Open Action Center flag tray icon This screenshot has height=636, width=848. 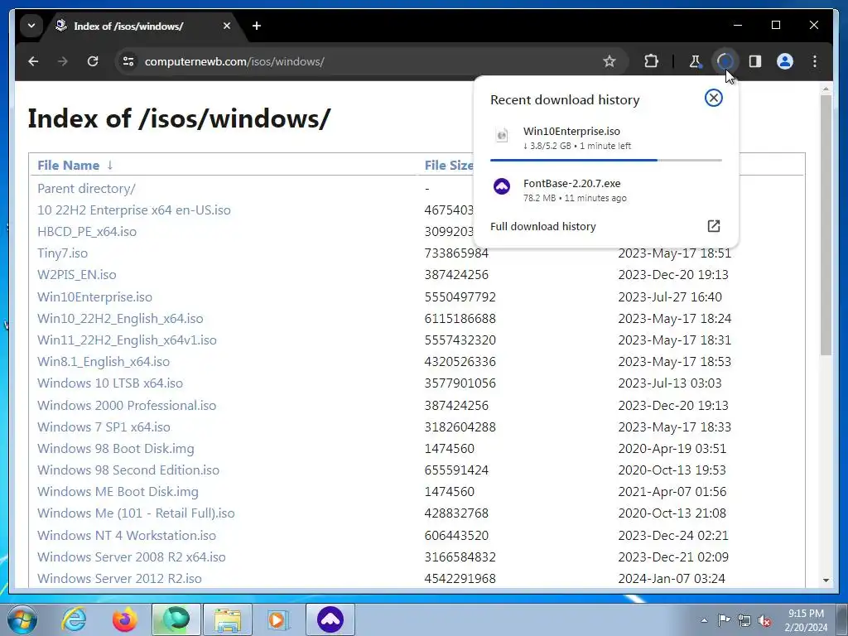[x=724, y=620]
